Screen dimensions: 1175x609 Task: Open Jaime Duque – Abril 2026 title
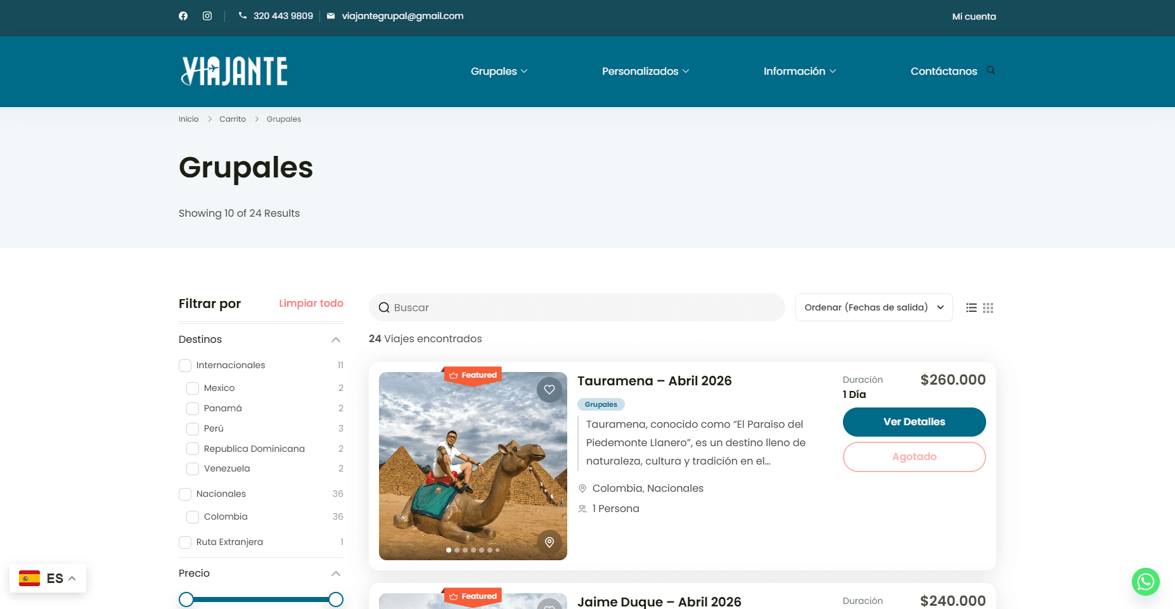pyautogui.click(x=659, y=601)
